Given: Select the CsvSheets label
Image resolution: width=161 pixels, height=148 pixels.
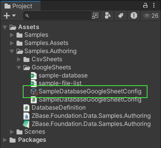Looking at the screenshot, I should [47, 59].
